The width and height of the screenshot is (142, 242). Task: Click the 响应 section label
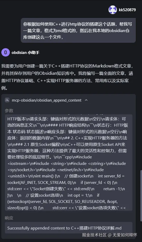(x=9, y=218)
